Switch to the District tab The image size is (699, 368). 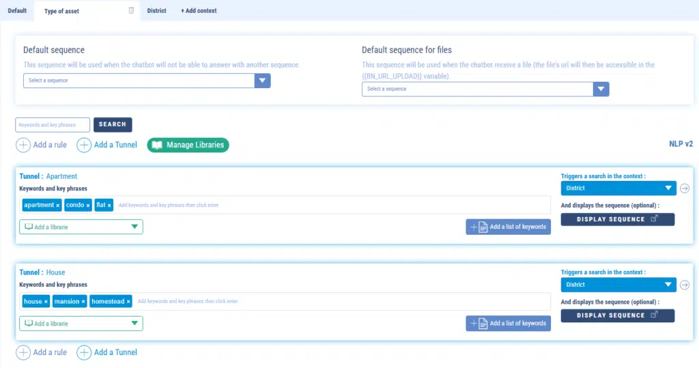(x=156, y=11)
